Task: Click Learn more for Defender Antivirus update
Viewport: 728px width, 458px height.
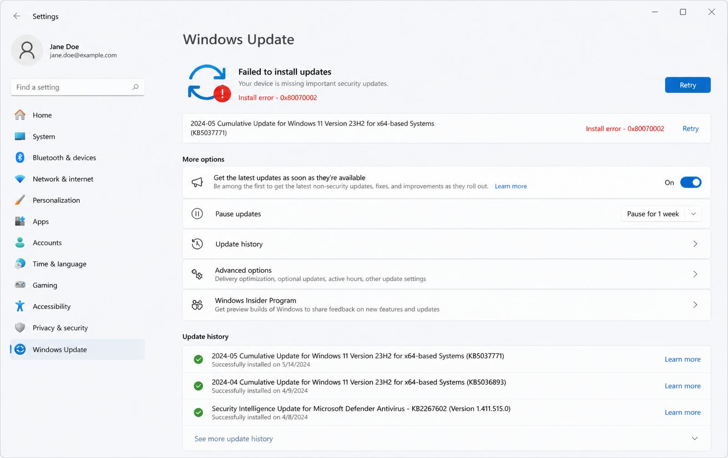Action: [682, 412]
